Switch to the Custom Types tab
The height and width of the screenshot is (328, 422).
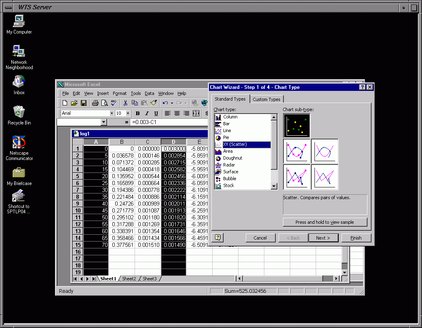click(x=266, y=99)
